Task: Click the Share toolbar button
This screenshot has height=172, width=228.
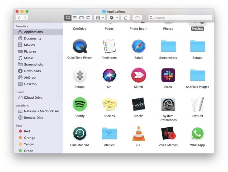Action: [x=126, y=18]
